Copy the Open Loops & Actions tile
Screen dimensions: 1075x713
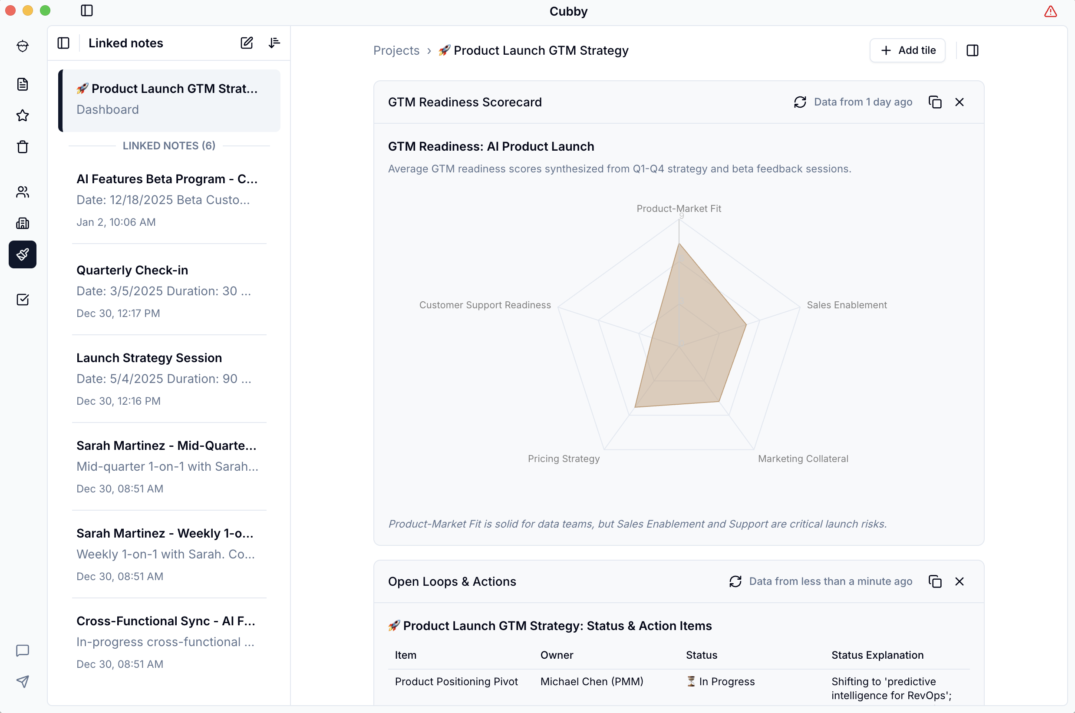[934, 581]
